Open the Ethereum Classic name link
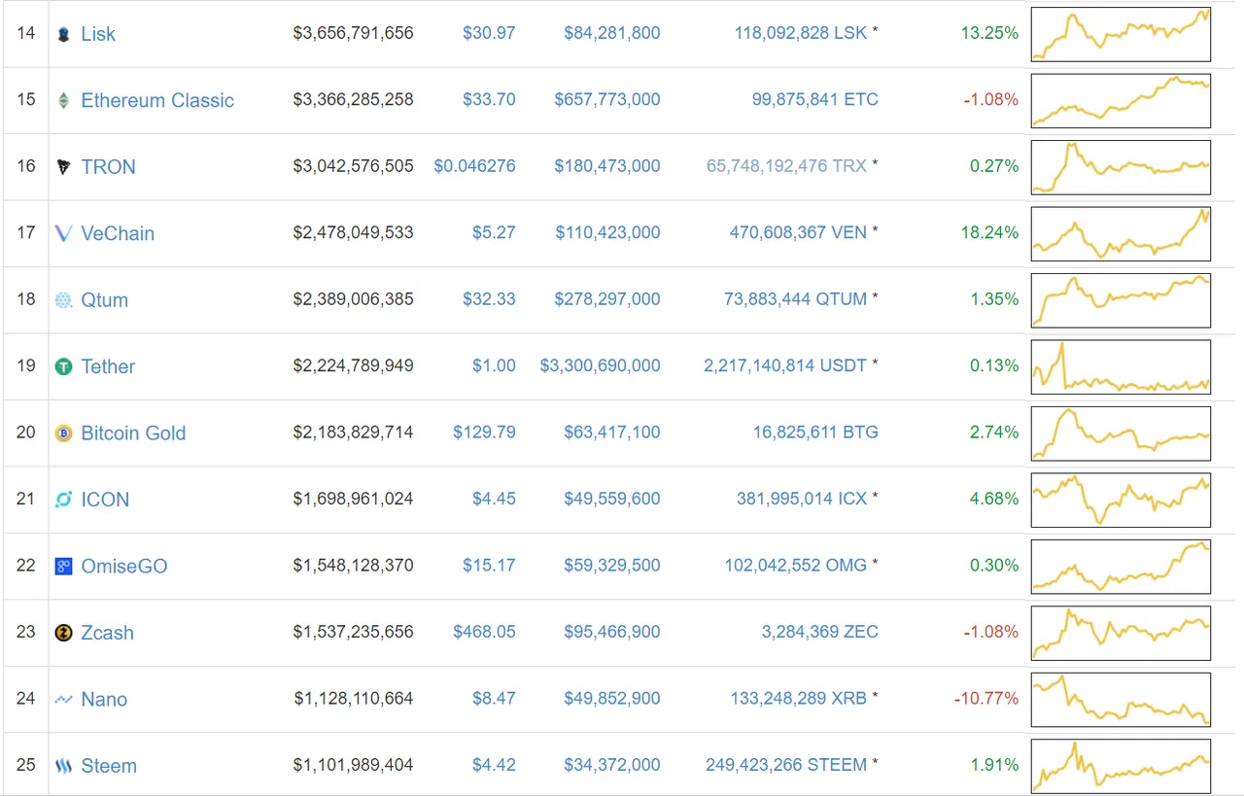The width and height of the screenshot is (1244, 796). 157,100
